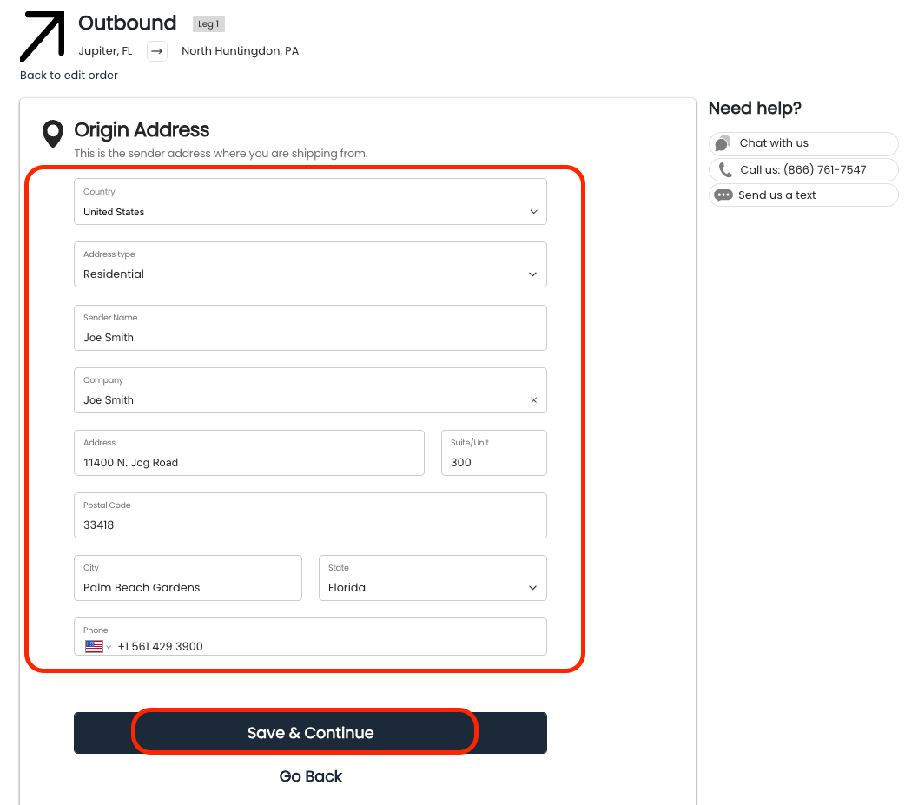
Task: Click the Need help? heading
Action: [x=755, y=109]
